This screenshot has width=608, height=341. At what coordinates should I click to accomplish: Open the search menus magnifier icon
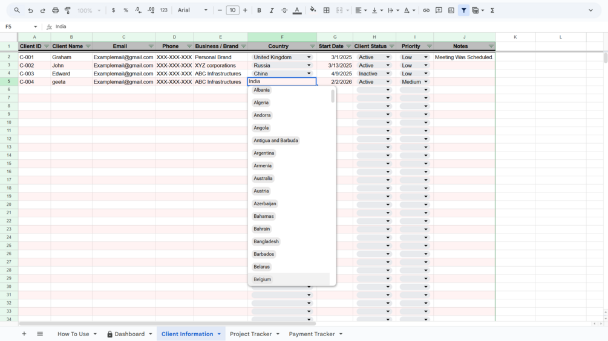click(17, 10)
